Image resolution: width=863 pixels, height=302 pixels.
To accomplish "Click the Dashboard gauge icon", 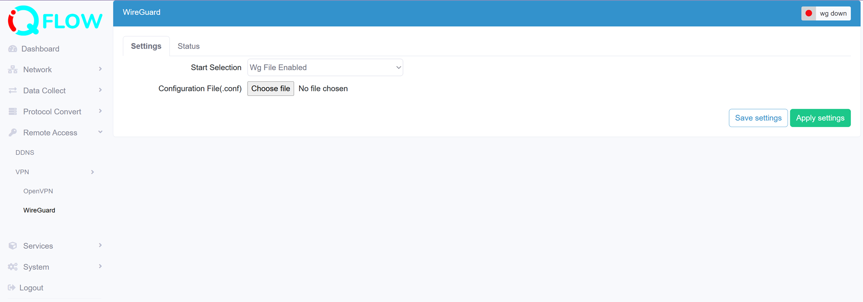I will (13, 49).
